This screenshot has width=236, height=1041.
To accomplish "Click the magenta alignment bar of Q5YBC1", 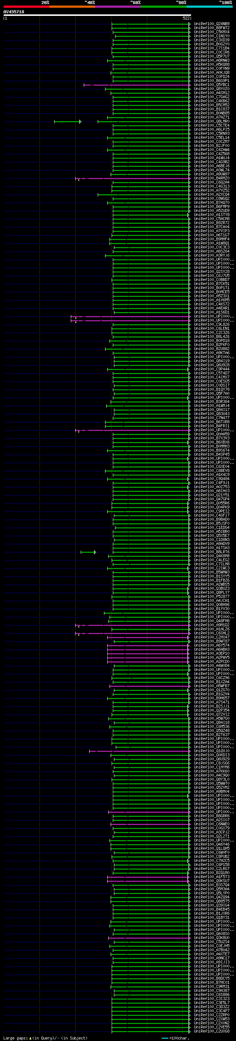I will (137, 85).
